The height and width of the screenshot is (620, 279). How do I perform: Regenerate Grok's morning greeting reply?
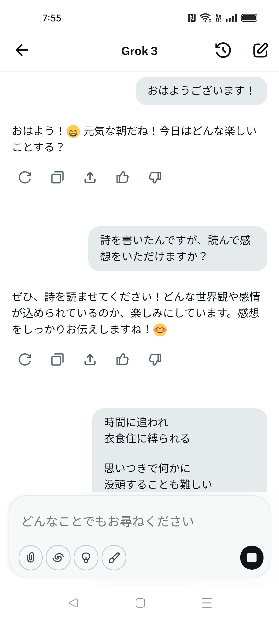click(25, 177)
